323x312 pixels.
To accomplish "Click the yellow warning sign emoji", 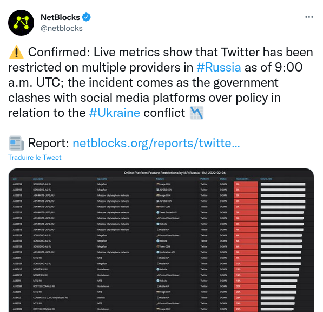I will click(x=16, y=52).
